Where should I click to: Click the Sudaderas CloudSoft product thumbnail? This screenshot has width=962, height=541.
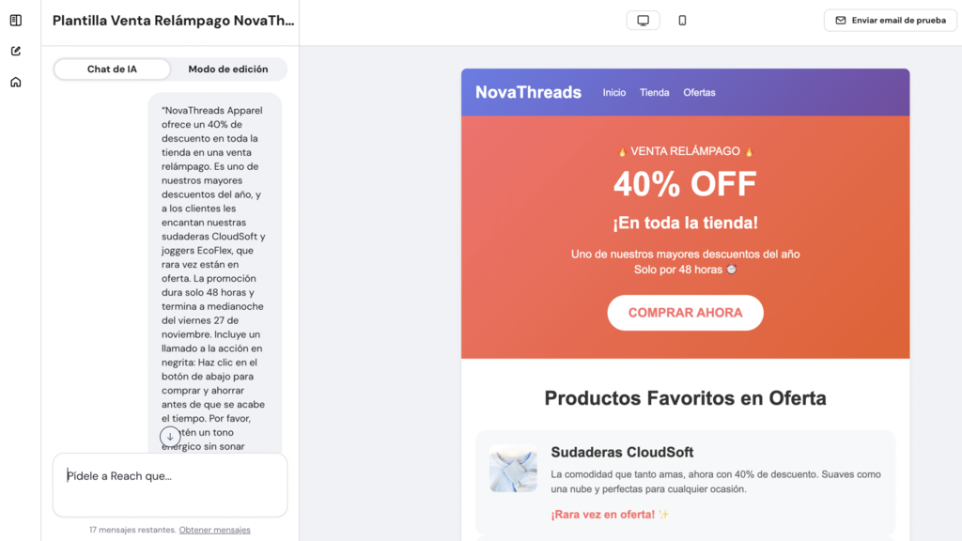tap(513, 469)
